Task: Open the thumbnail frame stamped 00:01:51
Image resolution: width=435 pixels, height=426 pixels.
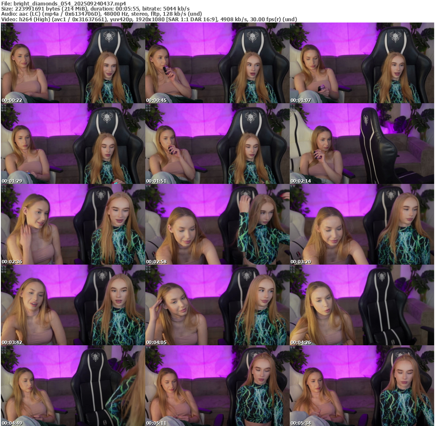Action: (217, 144)
